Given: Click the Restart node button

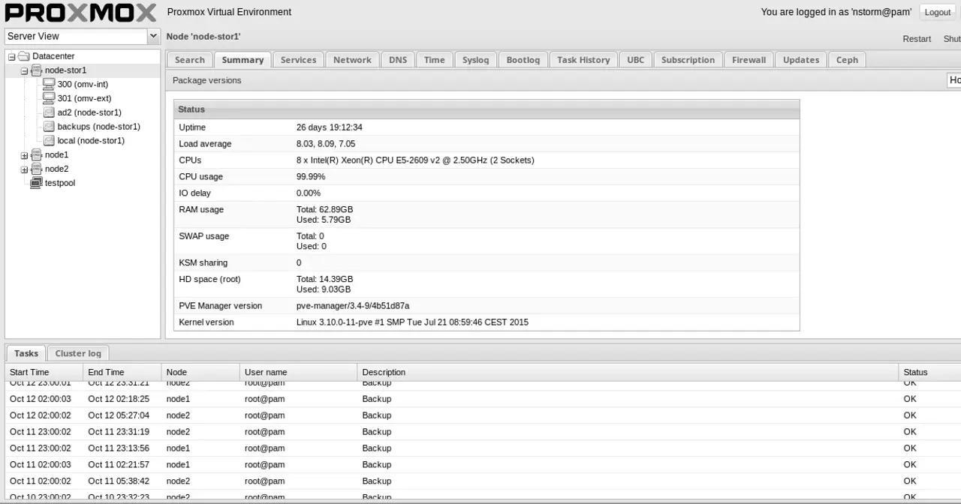Looking at the screenshot, I should coord(917,39).
